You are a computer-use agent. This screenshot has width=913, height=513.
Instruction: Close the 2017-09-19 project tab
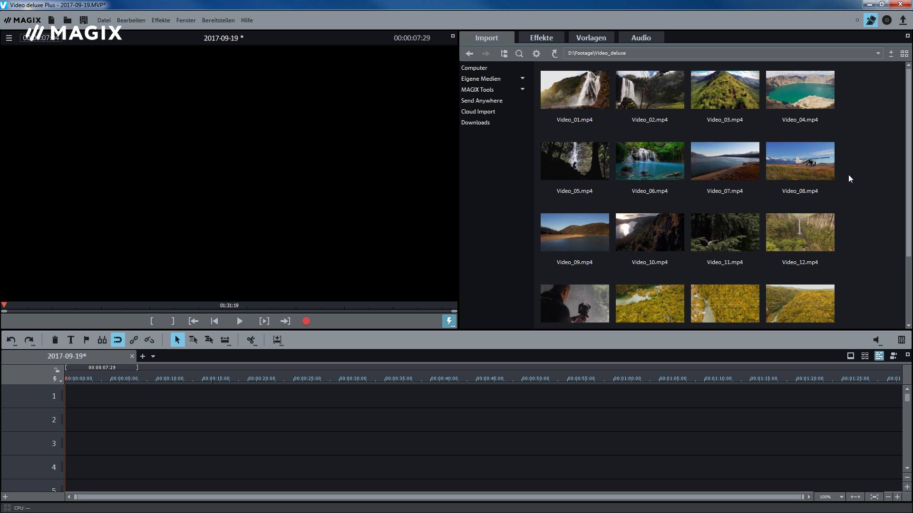point(132,356)
